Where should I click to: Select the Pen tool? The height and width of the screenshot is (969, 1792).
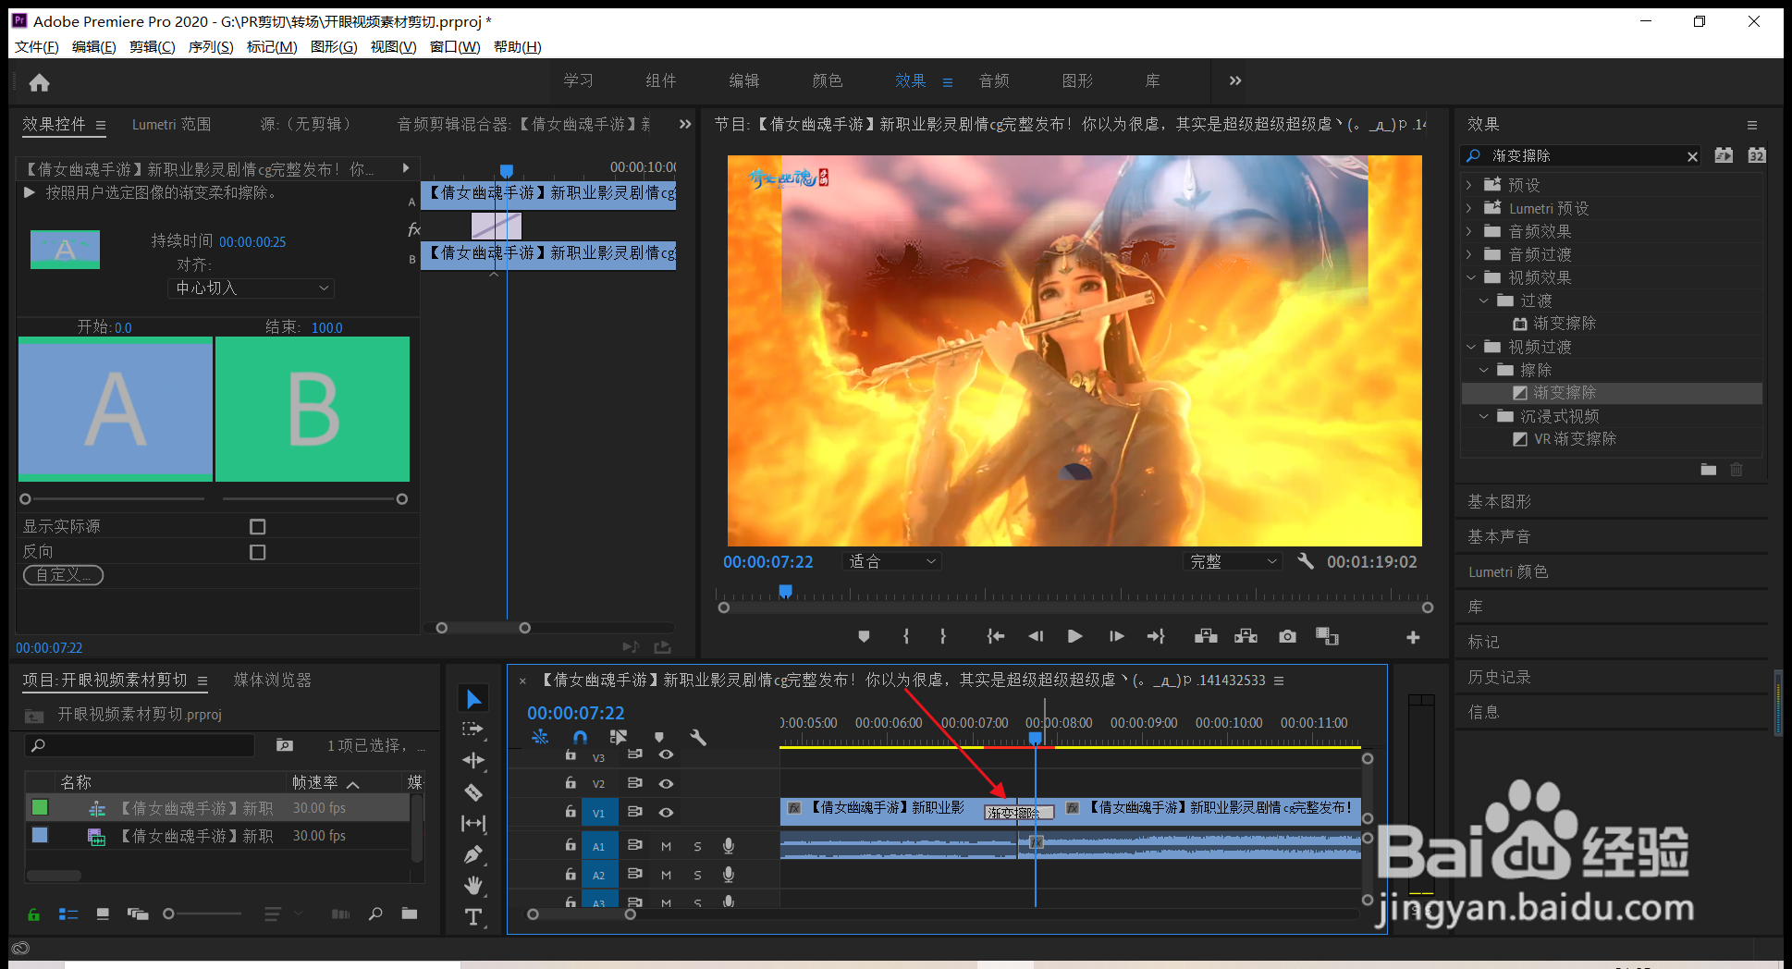(x=473, y=854)
